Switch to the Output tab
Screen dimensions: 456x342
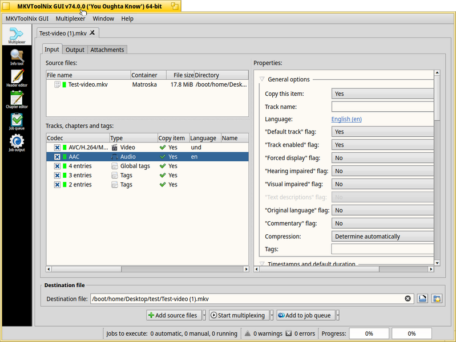[75, 50]
